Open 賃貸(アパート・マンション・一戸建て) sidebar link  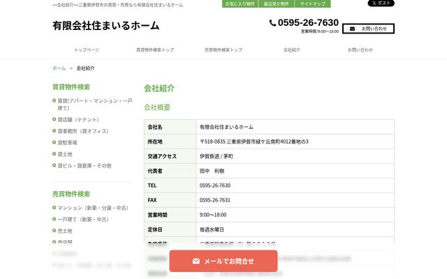point(95,104)
